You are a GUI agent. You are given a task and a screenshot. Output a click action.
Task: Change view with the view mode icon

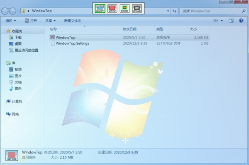tap(215, 21)
